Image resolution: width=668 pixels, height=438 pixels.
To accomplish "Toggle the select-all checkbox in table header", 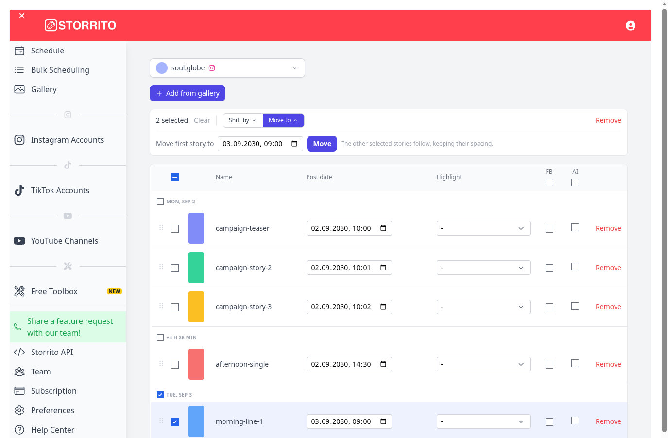I will (175, 177).
